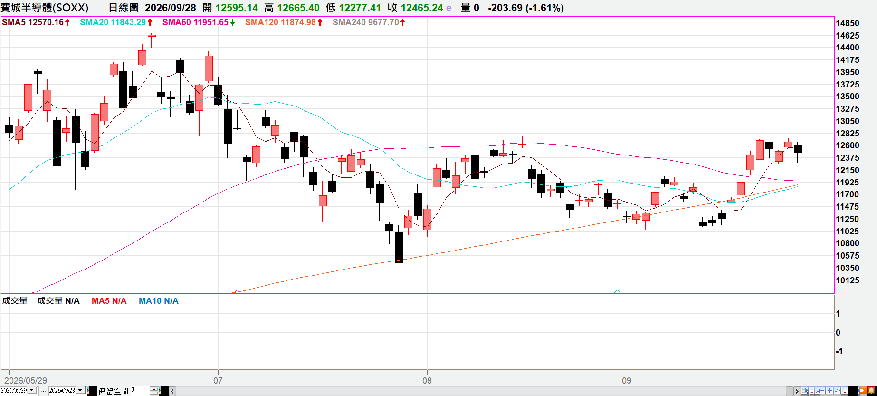
Task: Click the yellow bell alert icon
Action: pyautogui.click(x=871, y=390)
